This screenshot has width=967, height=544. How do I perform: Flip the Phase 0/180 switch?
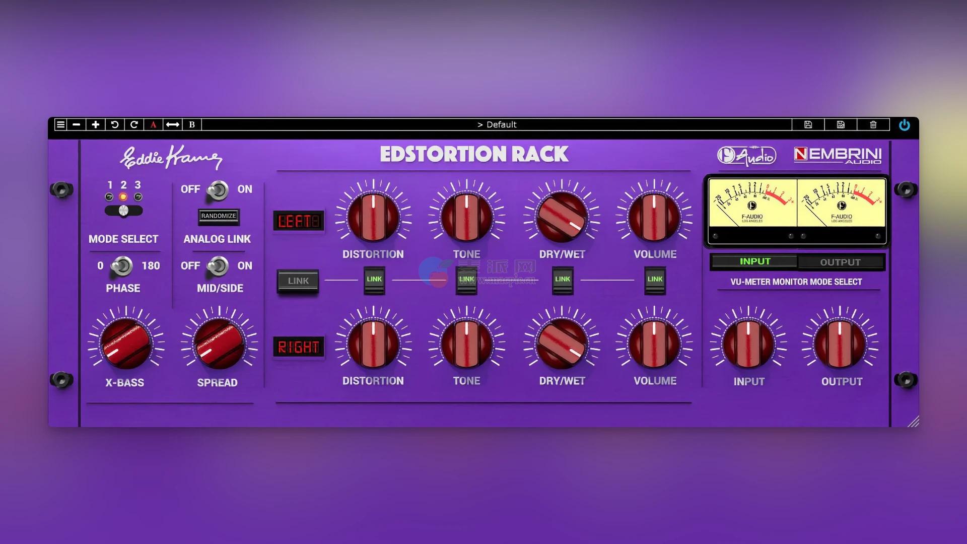click(x=122, y=266)
